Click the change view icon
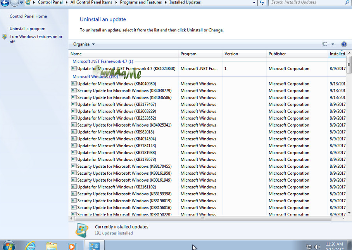 pos(324,44)
